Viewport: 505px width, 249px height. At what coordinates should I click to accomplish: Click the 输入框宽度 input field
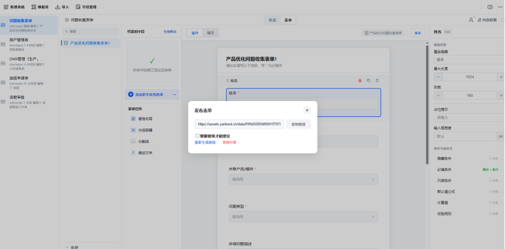click(x=465, y=136)
